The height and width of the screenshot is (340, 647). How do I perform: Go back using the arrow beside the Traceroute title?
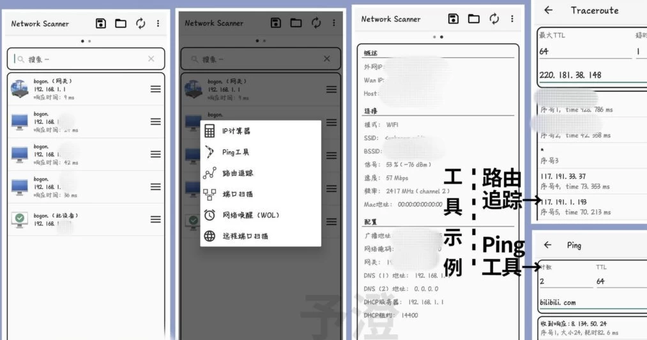(x=548, y=10)
